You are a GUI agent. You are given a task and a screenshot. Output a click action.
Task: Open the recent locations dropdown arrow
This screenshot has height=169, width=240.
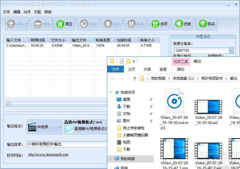pyautogui.click(x=129, y=79)
